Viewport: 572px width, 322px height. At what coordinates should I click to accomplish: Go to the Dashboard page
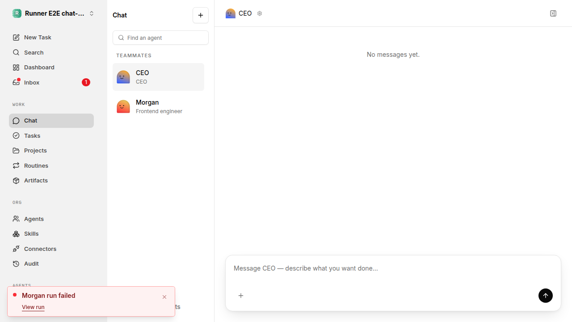coord(51,68)
